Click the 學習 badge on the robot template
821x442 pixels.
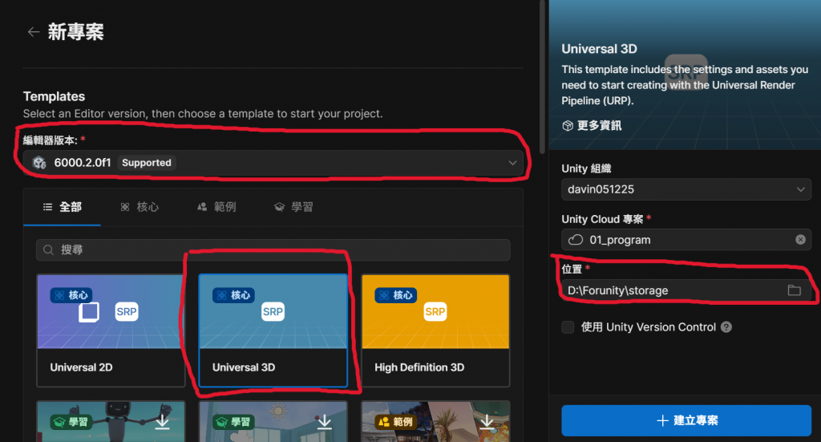pyautogui.click(x=71, y=422)
